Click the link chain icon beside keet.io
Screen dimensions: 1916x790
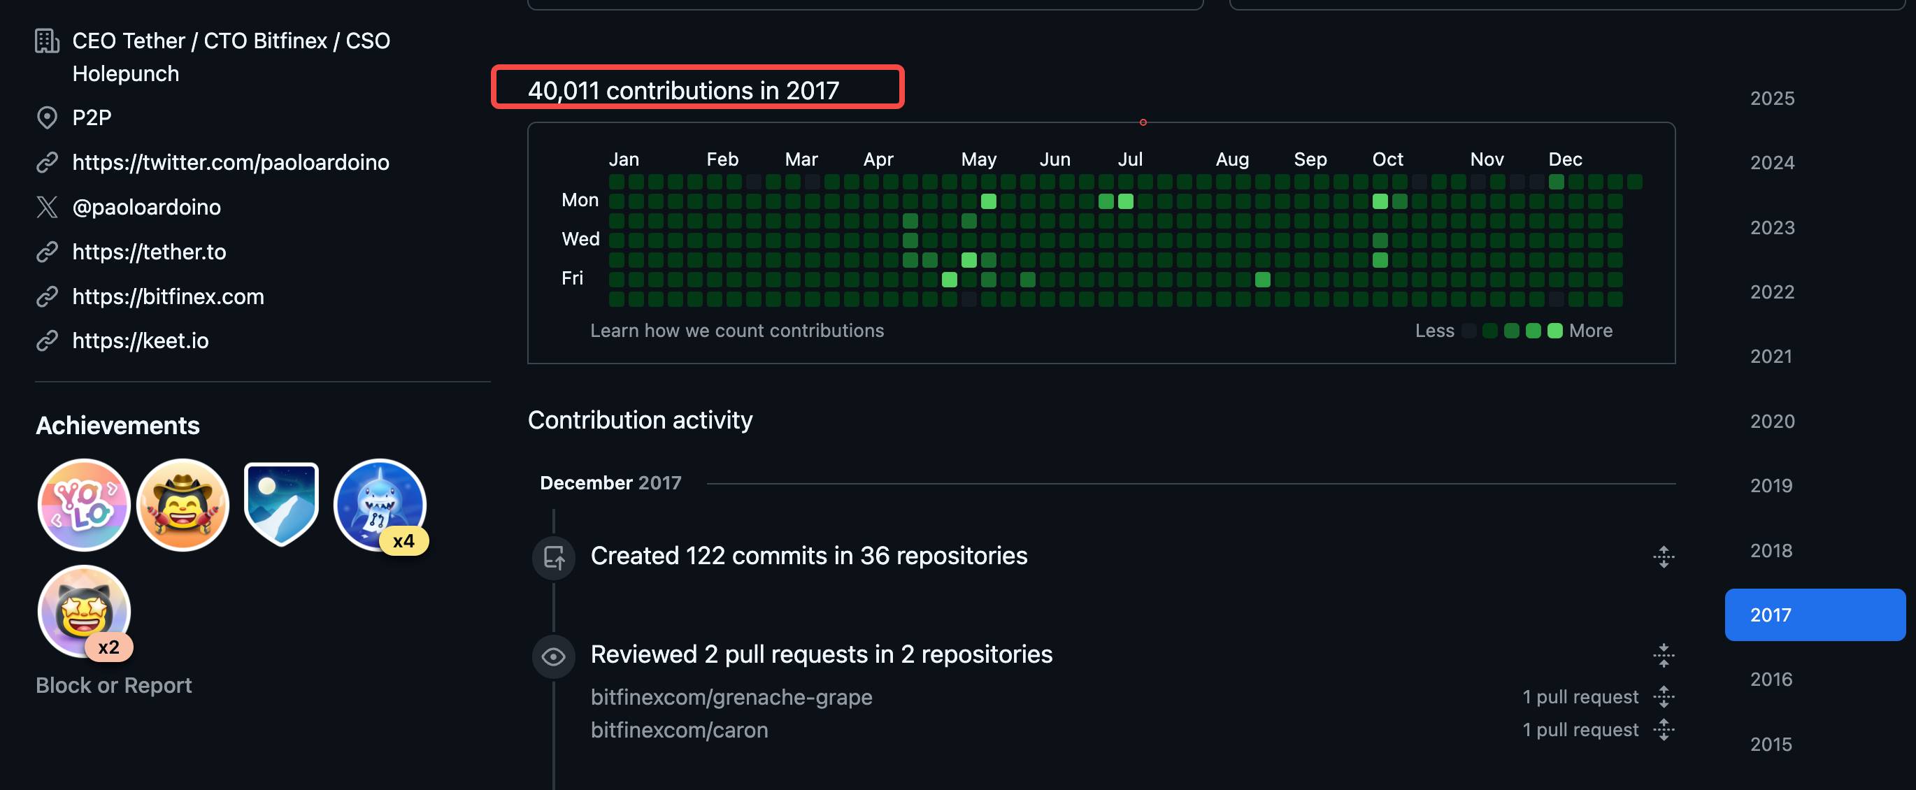pyautogui.click(x=48, y=340)
